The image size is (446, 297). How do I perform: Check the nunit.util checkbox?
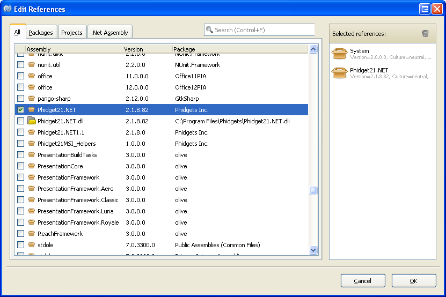pyautogui.click(x=20, y=65)
